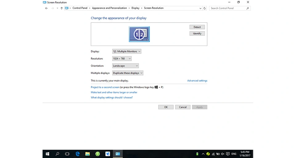Expand the Orientation Landscape dropdown
Viewport: 296px width, 158px height.
coord(125,66)
